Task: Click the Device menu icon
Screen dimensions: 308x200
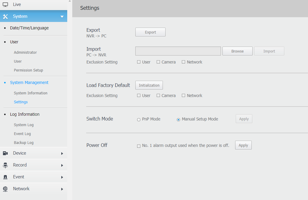Action: click(5, 153)
